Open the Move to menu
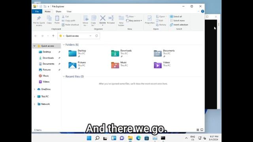Screen dimensions: 253x142 click(x=85, y=21)
